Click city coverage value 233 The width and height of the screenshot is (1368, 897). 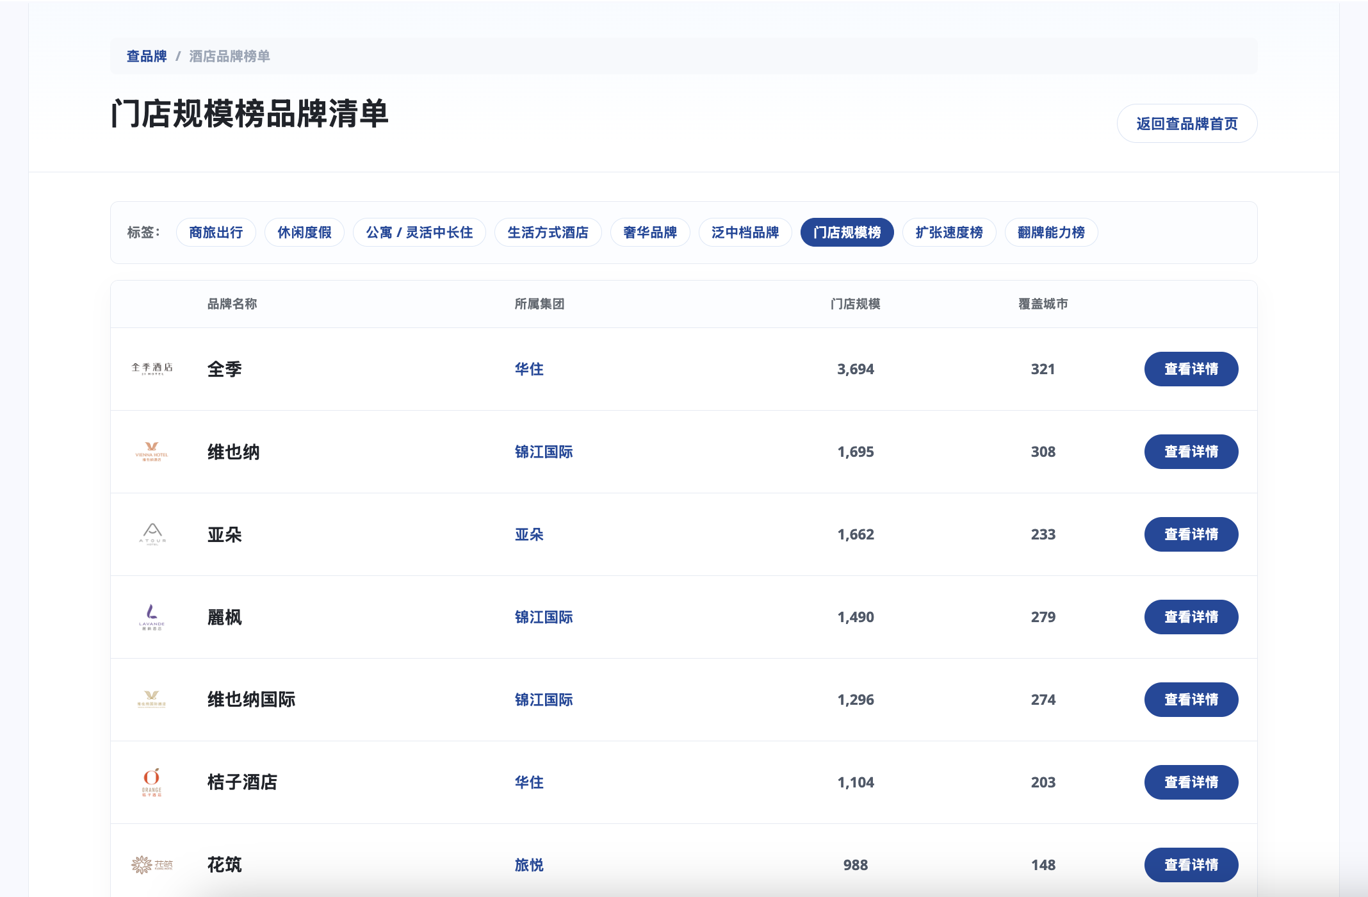[1043, 534]
